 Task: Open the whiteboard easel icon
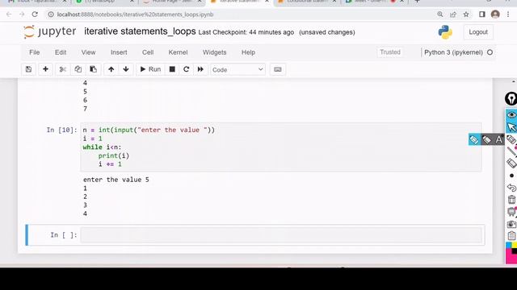coord(511,212)
